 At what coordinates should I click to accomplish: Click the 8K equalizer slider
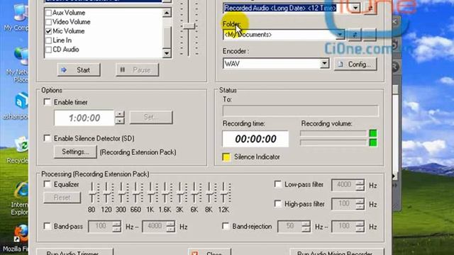point(209,193)
